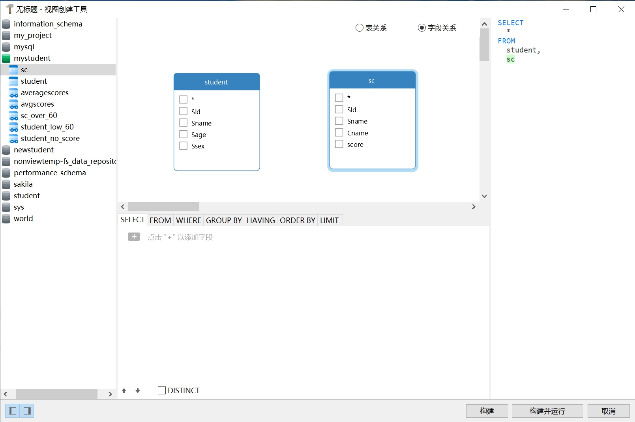Click the move up arrow icon
Screen dimensions: 635x422
coord(124,390)
